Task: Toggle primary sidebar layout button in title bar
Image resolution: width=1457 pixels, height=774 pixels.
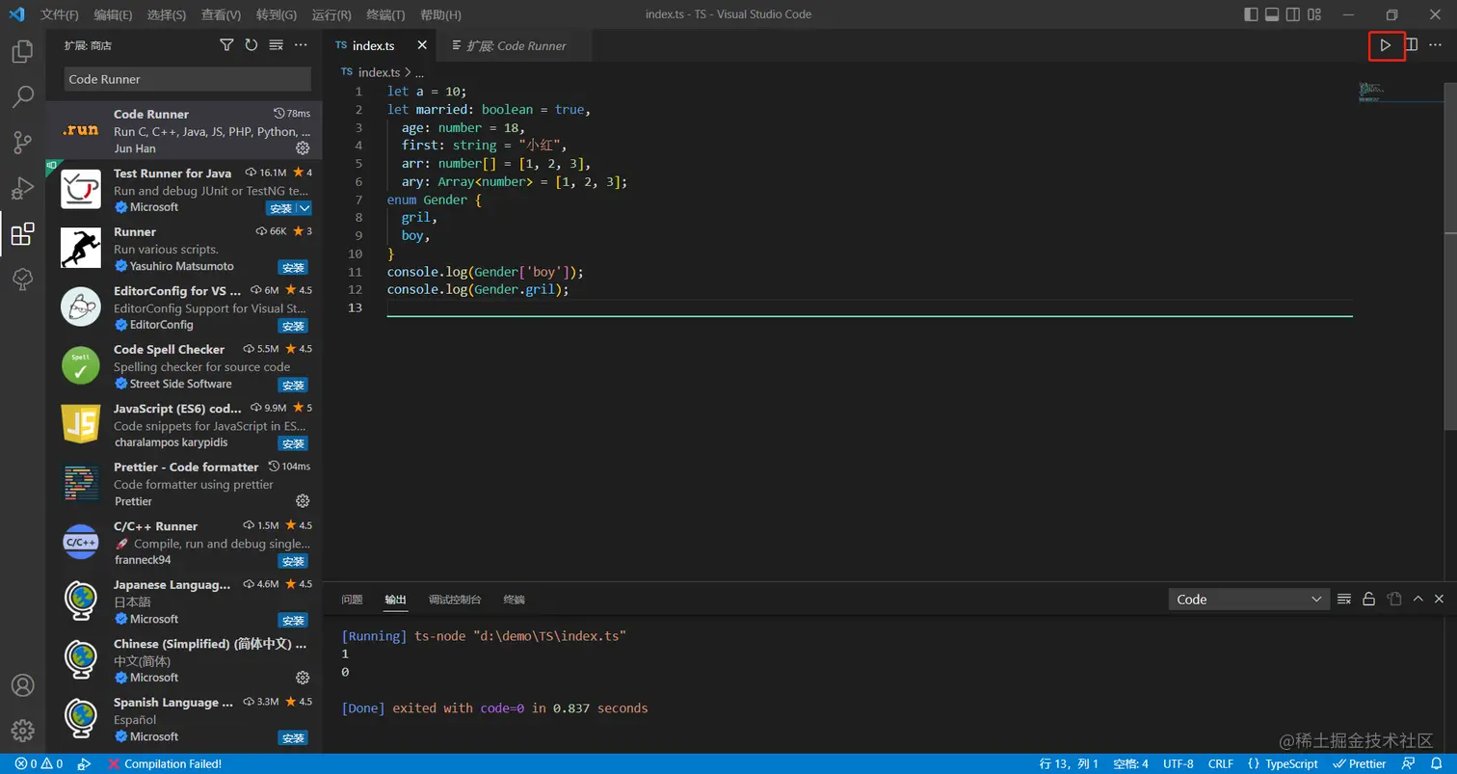Action: coord(1251,14)
